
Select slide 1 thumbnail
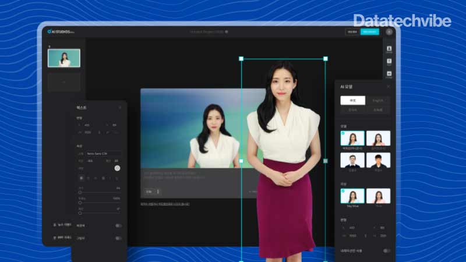[x=64, y=58]
